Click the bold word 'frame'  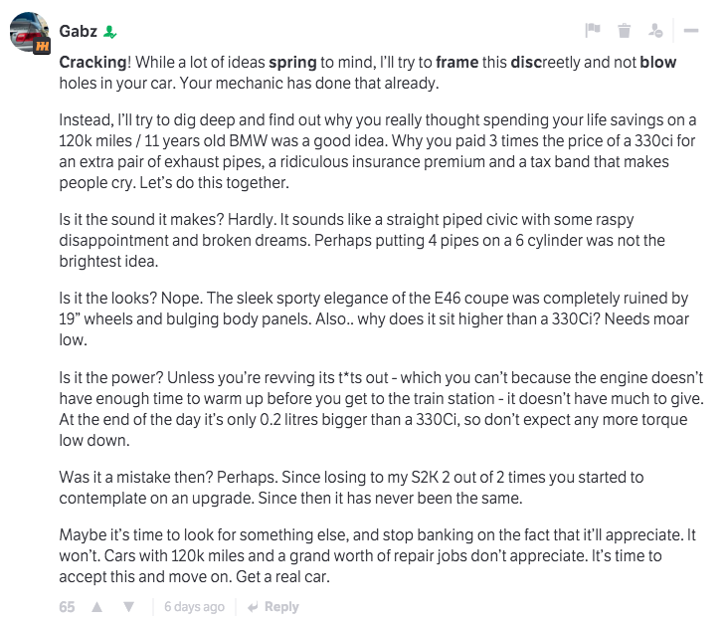pyautogui.click(x=456, y=62)
